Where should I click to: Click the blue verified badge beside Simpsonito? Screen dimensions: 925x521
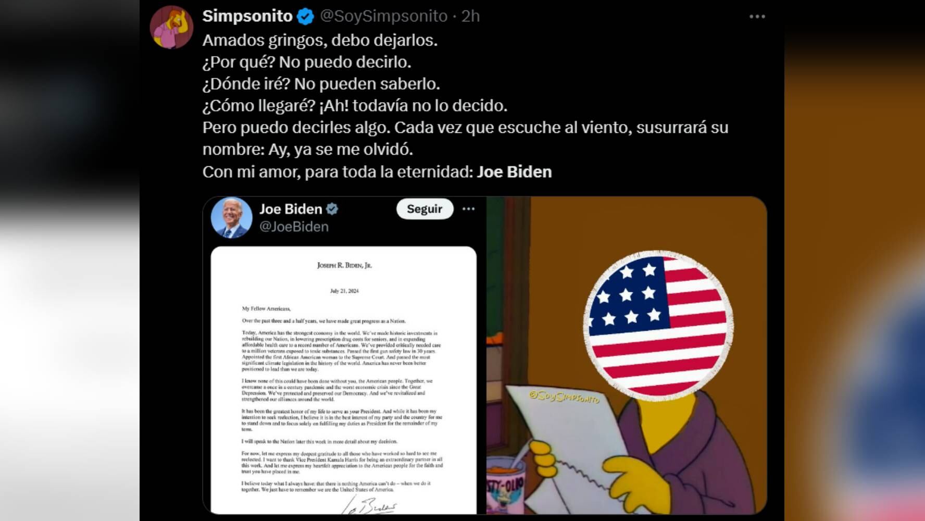(305, 17)
